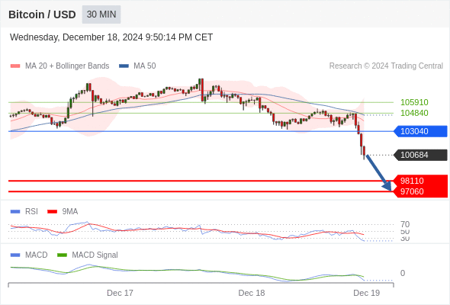
Task: Select the blue 103040 pivot price tag
Action: pos(421,131)
